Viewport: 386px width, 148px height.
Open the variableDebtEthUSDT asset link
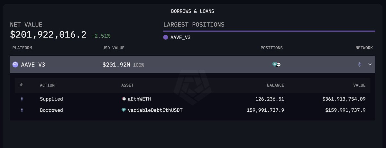(x=154, y=110)
